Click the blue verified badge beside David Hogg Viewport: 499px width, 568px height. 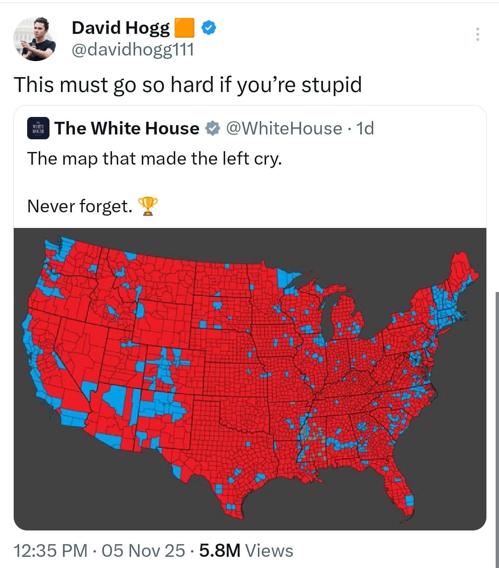209,28
